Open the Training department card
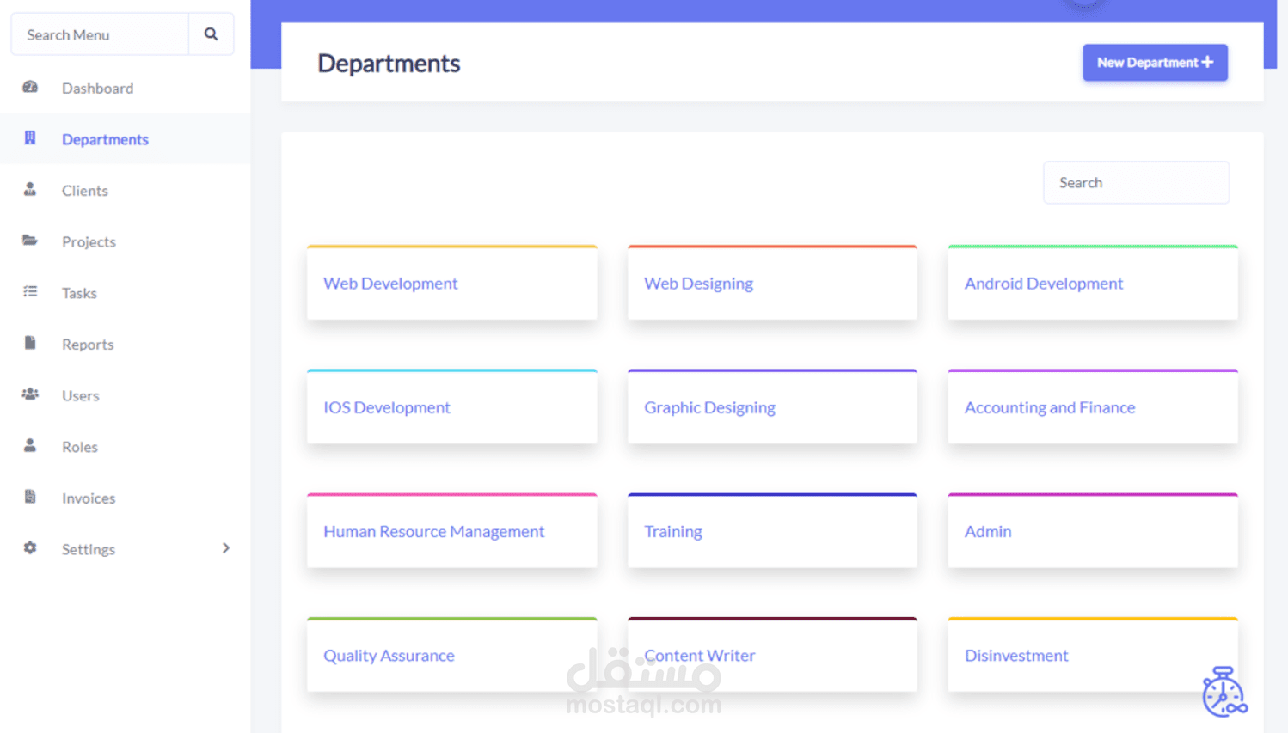 (x=772, y=530)
